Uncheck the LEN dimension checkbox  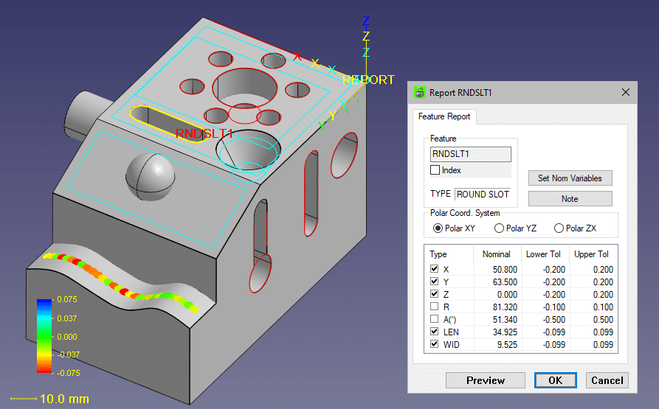coord(434,332)
